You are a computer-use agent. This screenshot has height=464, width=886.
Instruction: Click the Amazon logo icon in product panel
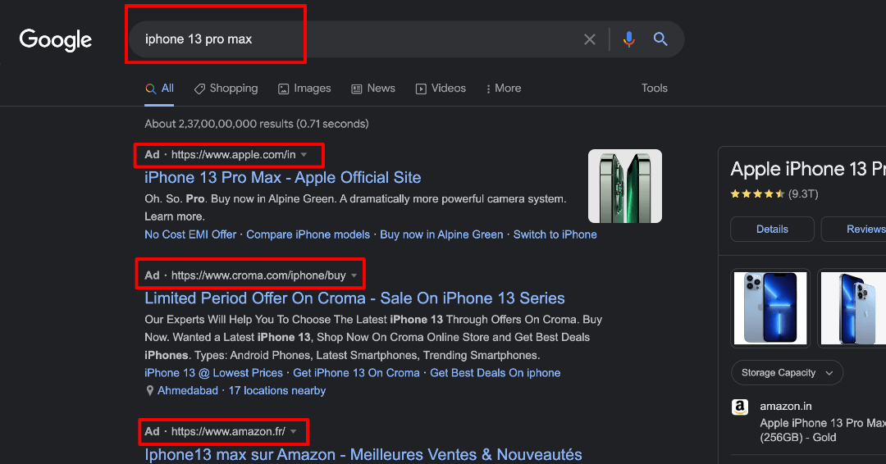[x=740, y=407]
